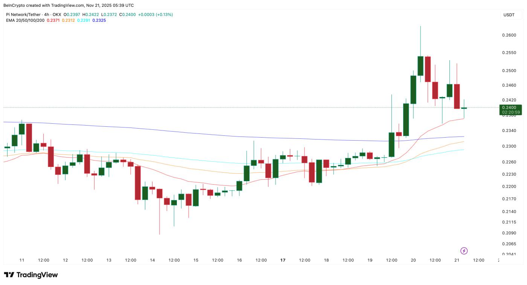This screenshot has height=285, width=527.
Task: Click the orange EMA value 0.2312
Action: point(68,20)
